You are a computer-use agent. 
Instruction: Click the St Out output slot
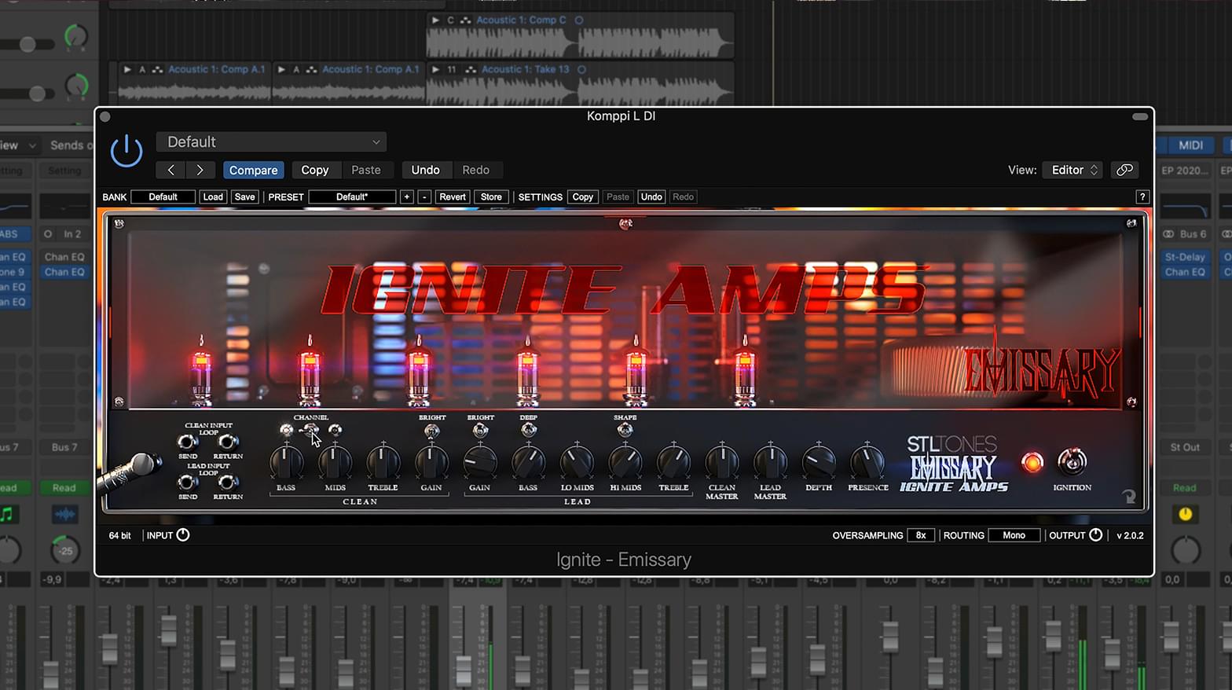pyautogui.click(x=1185, y=447)
